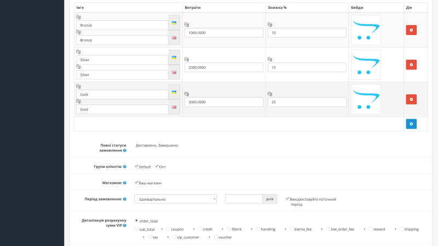Enable the tax checkbox
Viewport: 438px width, 246px height.
(x=150, y=237)
